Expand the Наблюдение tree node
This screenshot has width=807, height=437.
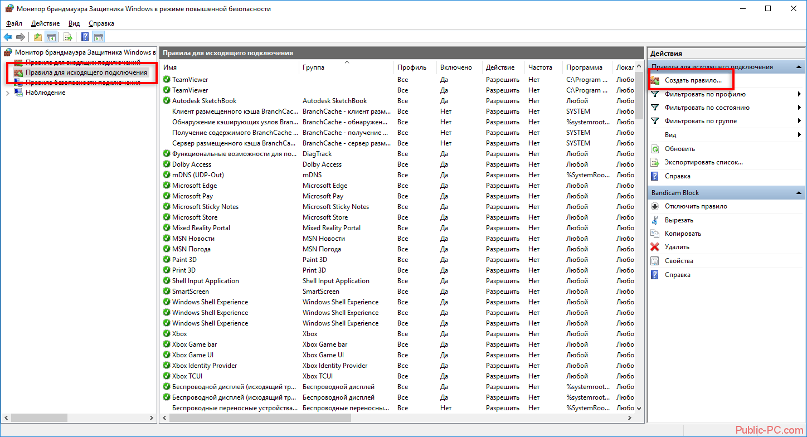point(7,93)
